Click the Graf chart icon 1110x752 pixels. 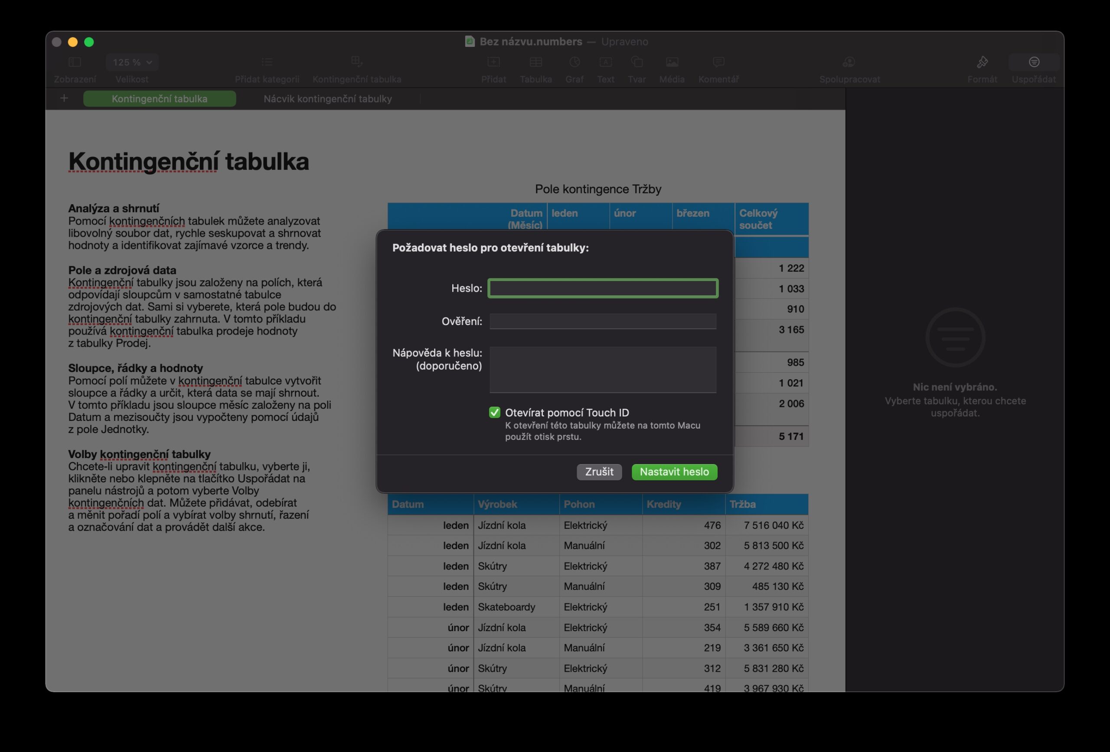(574, 62)
